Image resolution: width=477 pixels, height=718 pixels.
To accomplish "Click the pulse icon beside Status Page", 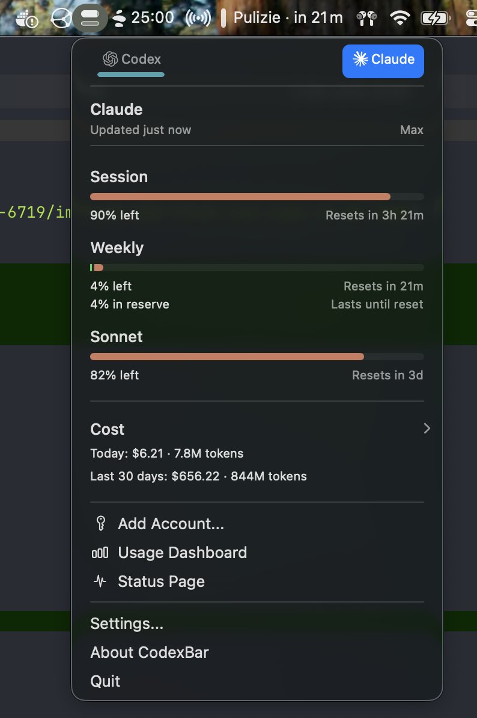I will (100, 581).
